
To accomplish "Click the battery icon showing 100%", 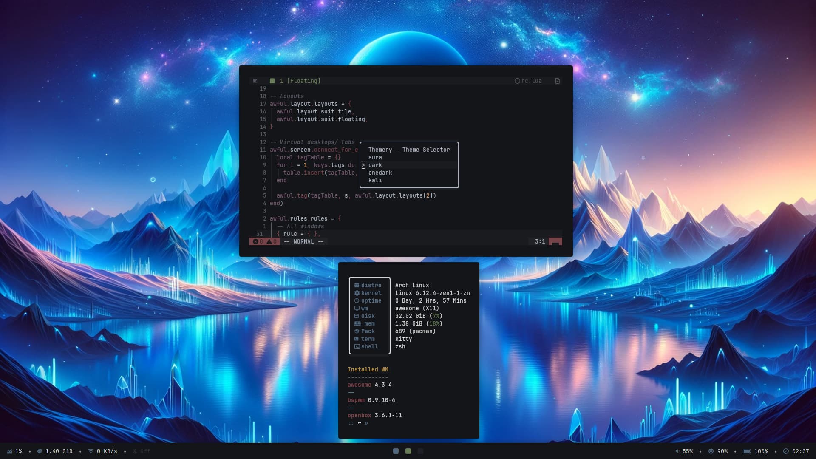I will coord(747,451).
